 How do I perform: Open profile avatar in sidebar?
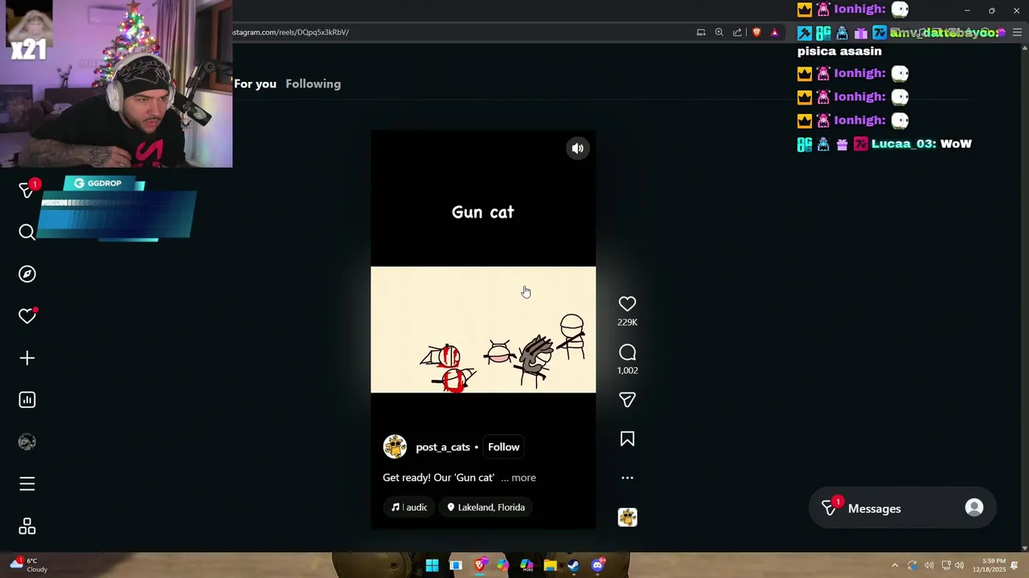(27, 442)
